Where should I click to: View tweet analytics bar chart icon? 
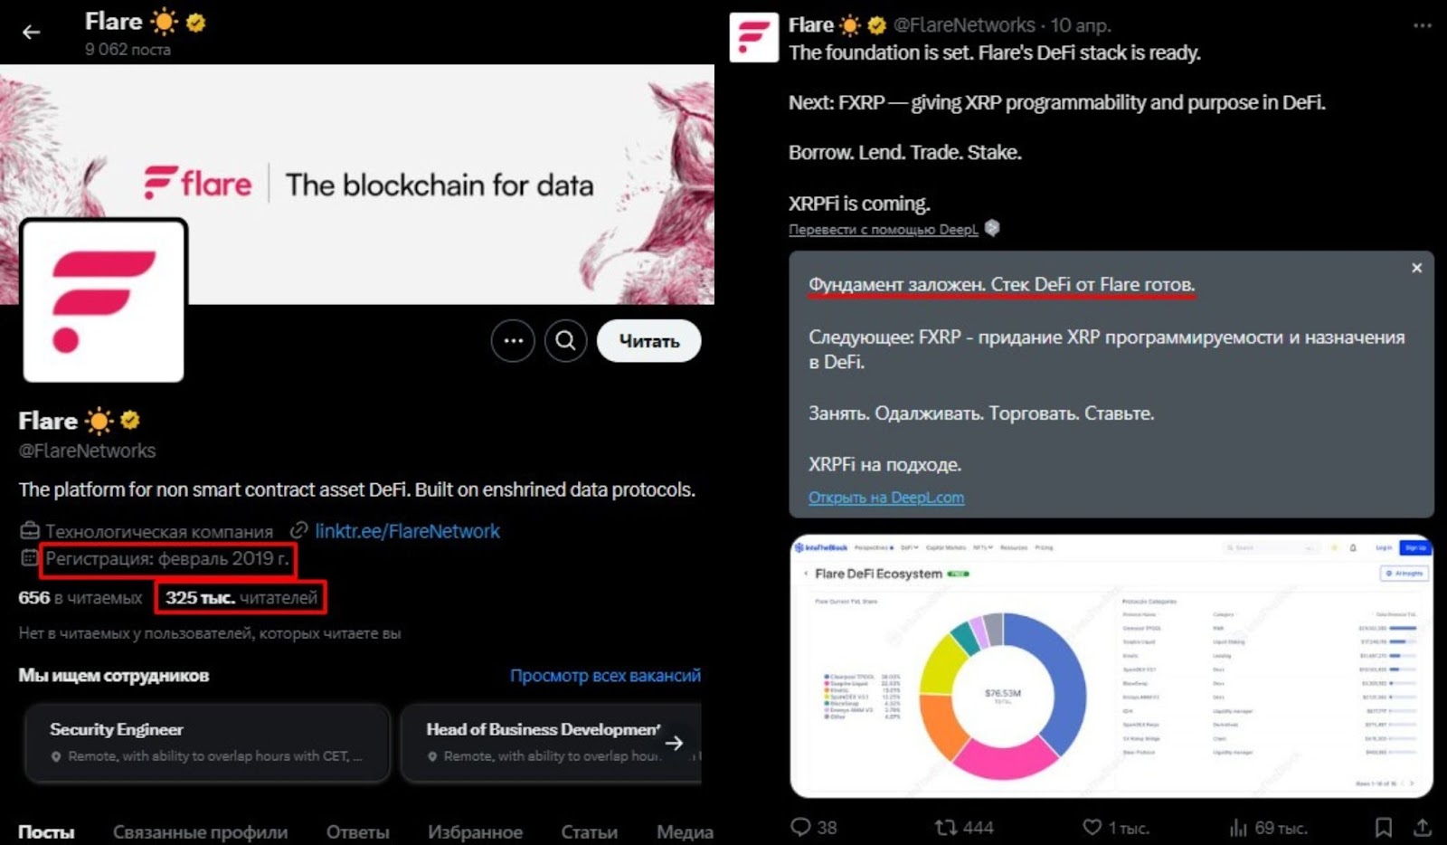point(1238,827)
